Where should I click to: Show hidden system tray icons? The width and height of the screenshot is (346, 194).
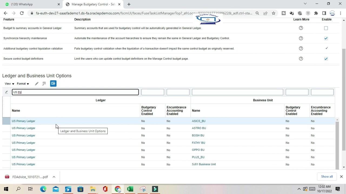(299, 189)
